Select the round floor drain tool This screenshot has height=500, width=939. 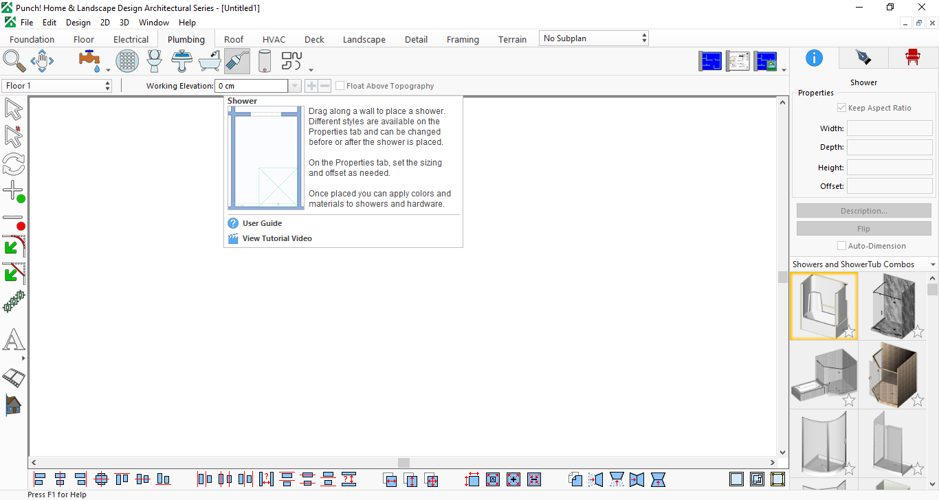coord(127,61)
